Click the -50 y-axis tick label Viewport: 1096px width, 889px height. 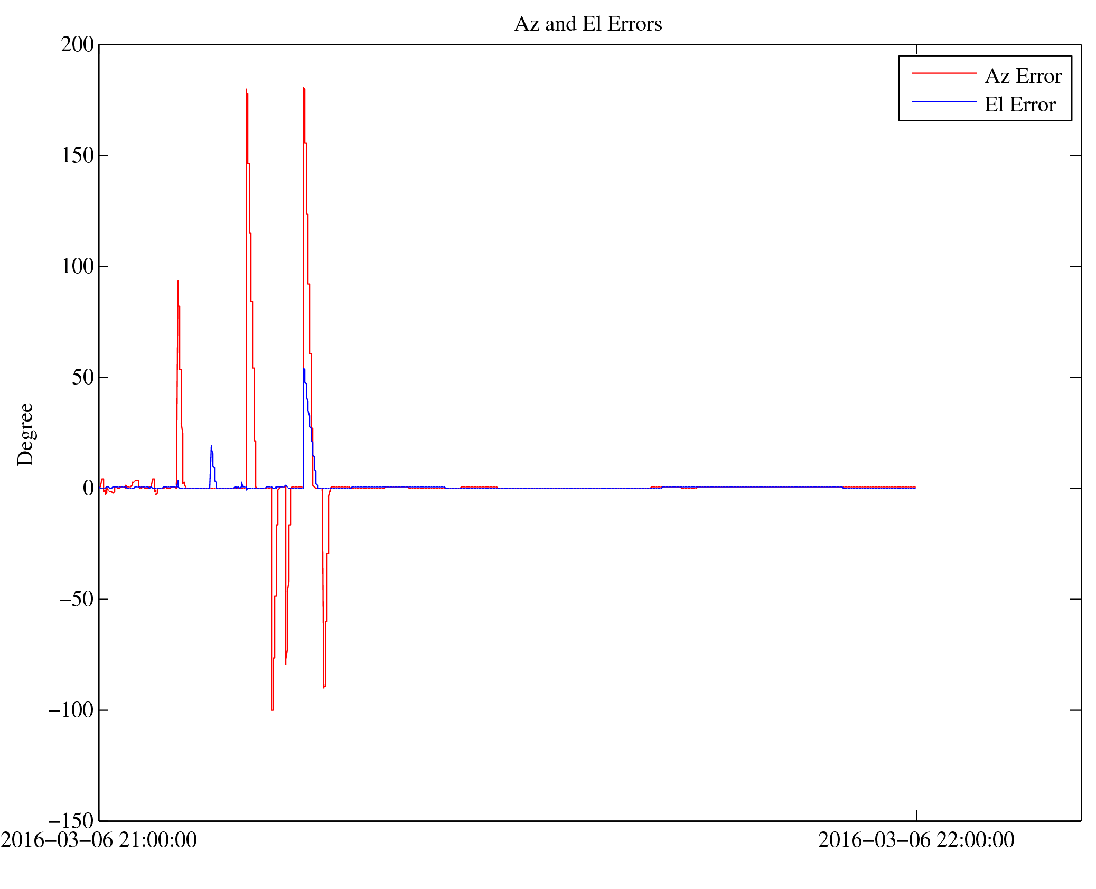76,599
